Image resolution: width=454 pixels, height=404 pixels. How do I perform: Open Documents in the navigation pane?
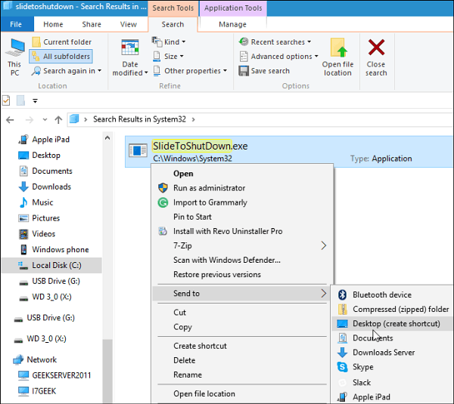coord(52,171)
